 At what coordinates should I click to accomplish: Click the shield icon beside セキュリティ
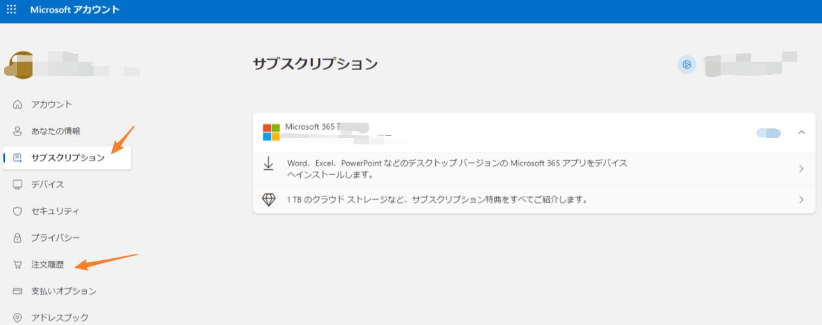[18, 211]
